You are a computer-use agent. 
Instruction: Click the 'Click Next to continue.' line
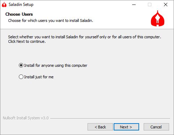click(27, 41)
